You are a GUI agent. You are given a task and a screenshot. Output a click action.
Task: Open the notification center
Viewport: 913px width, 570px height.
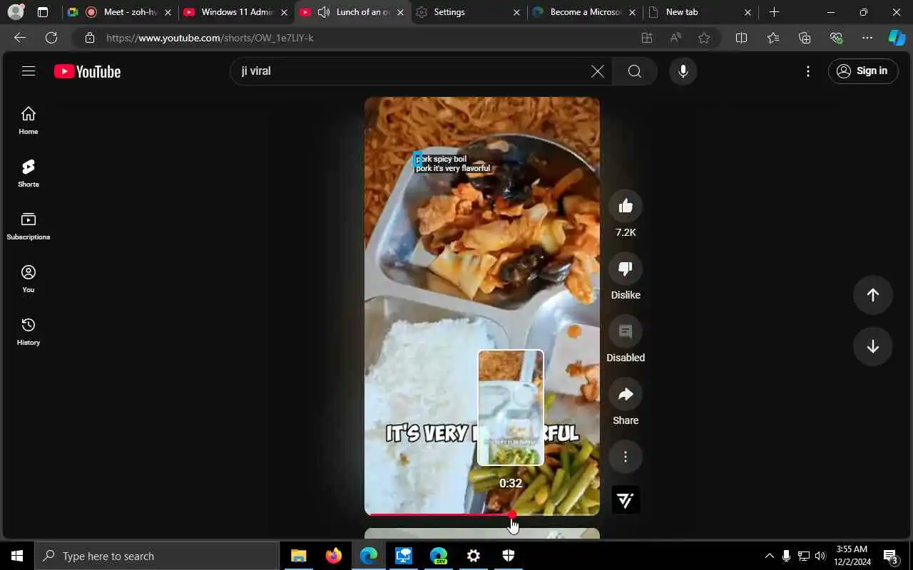pos(890,556)
